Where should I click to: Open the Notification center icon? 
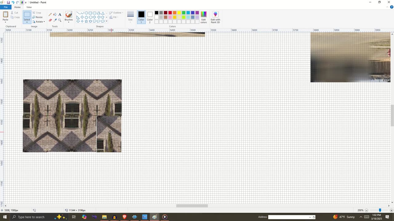pos(387,217)
